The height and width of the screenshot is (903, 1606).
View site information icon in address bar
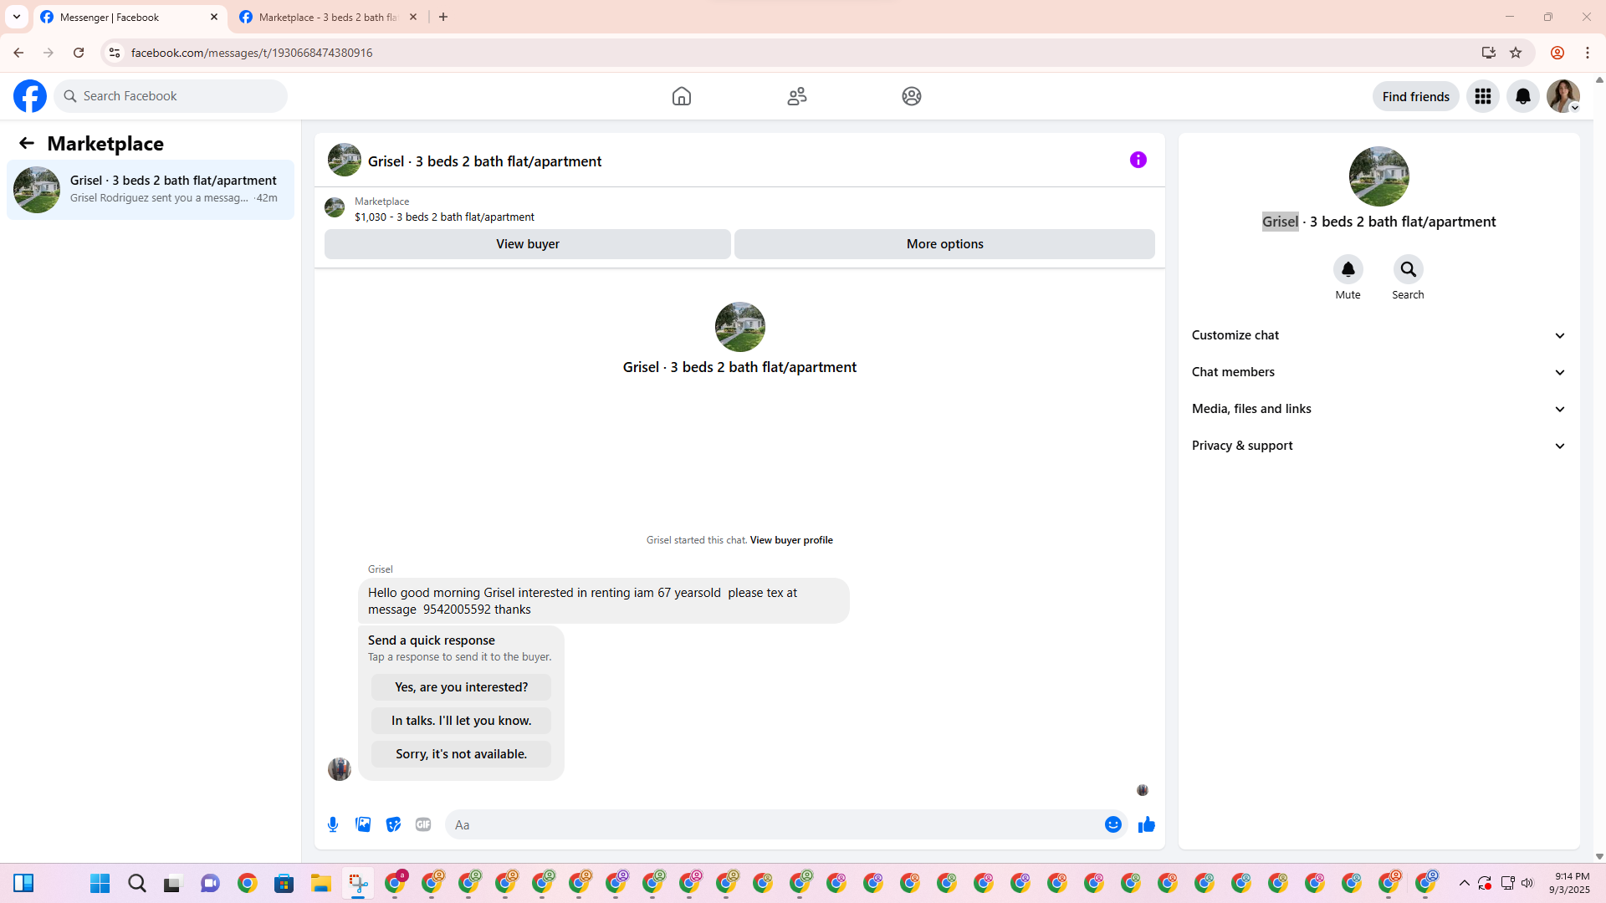[115, 53]
